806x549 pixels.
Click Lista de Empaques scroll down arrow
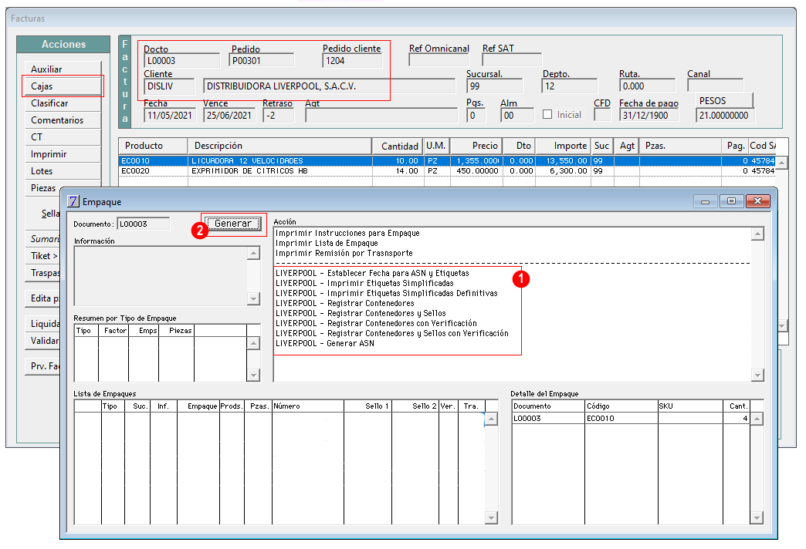pos(492,517)
